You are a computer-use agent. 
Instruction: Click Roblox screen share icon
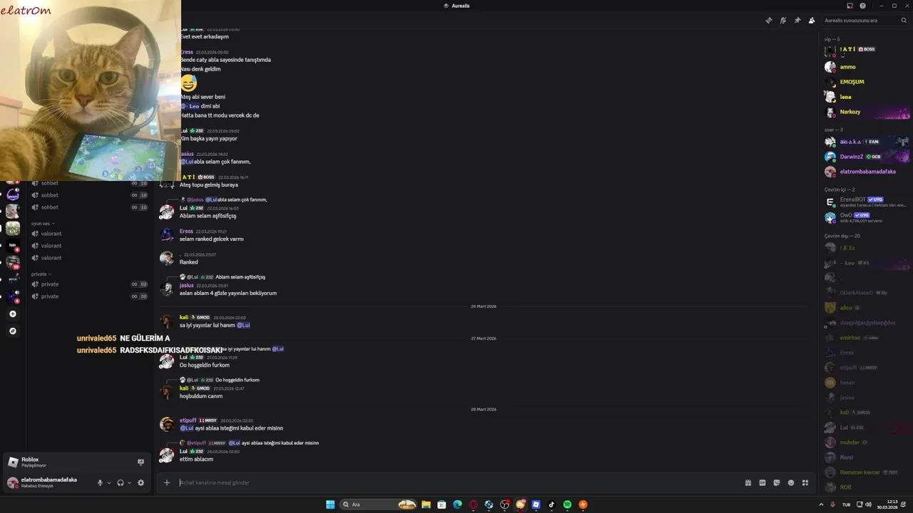141,462
